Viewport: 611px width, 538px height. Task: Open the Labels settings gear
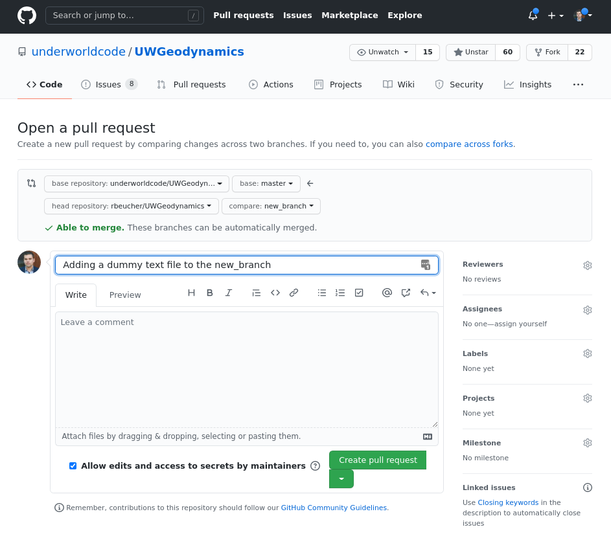pos(587,353)
